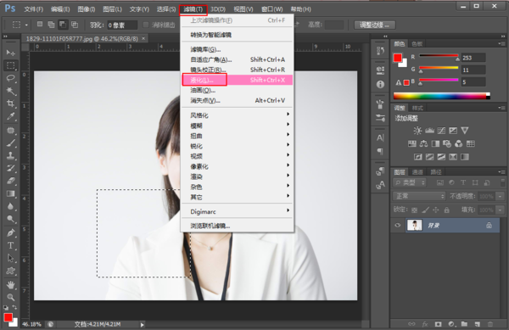This screenshot has width=509, height=330.
Task: Choose Convert for Smart Filters (转换为智能滤镜)
Action: tap(238, 35)
